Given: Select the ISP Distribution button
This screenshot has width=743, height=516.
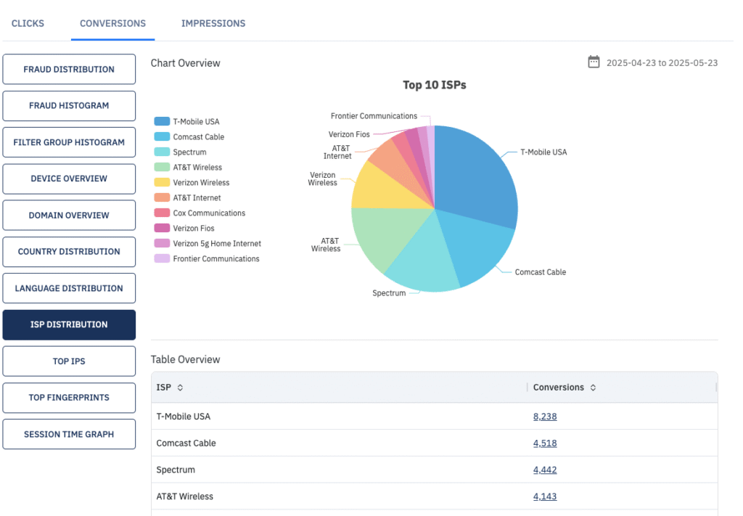Looking at the screenshot, I should pyautogui.click(x=69, y=324).
